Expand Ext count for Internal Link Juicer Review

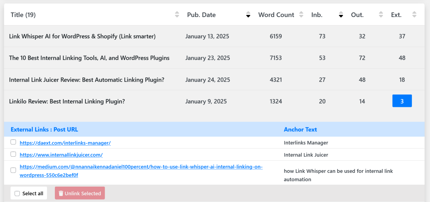(402, 79)
